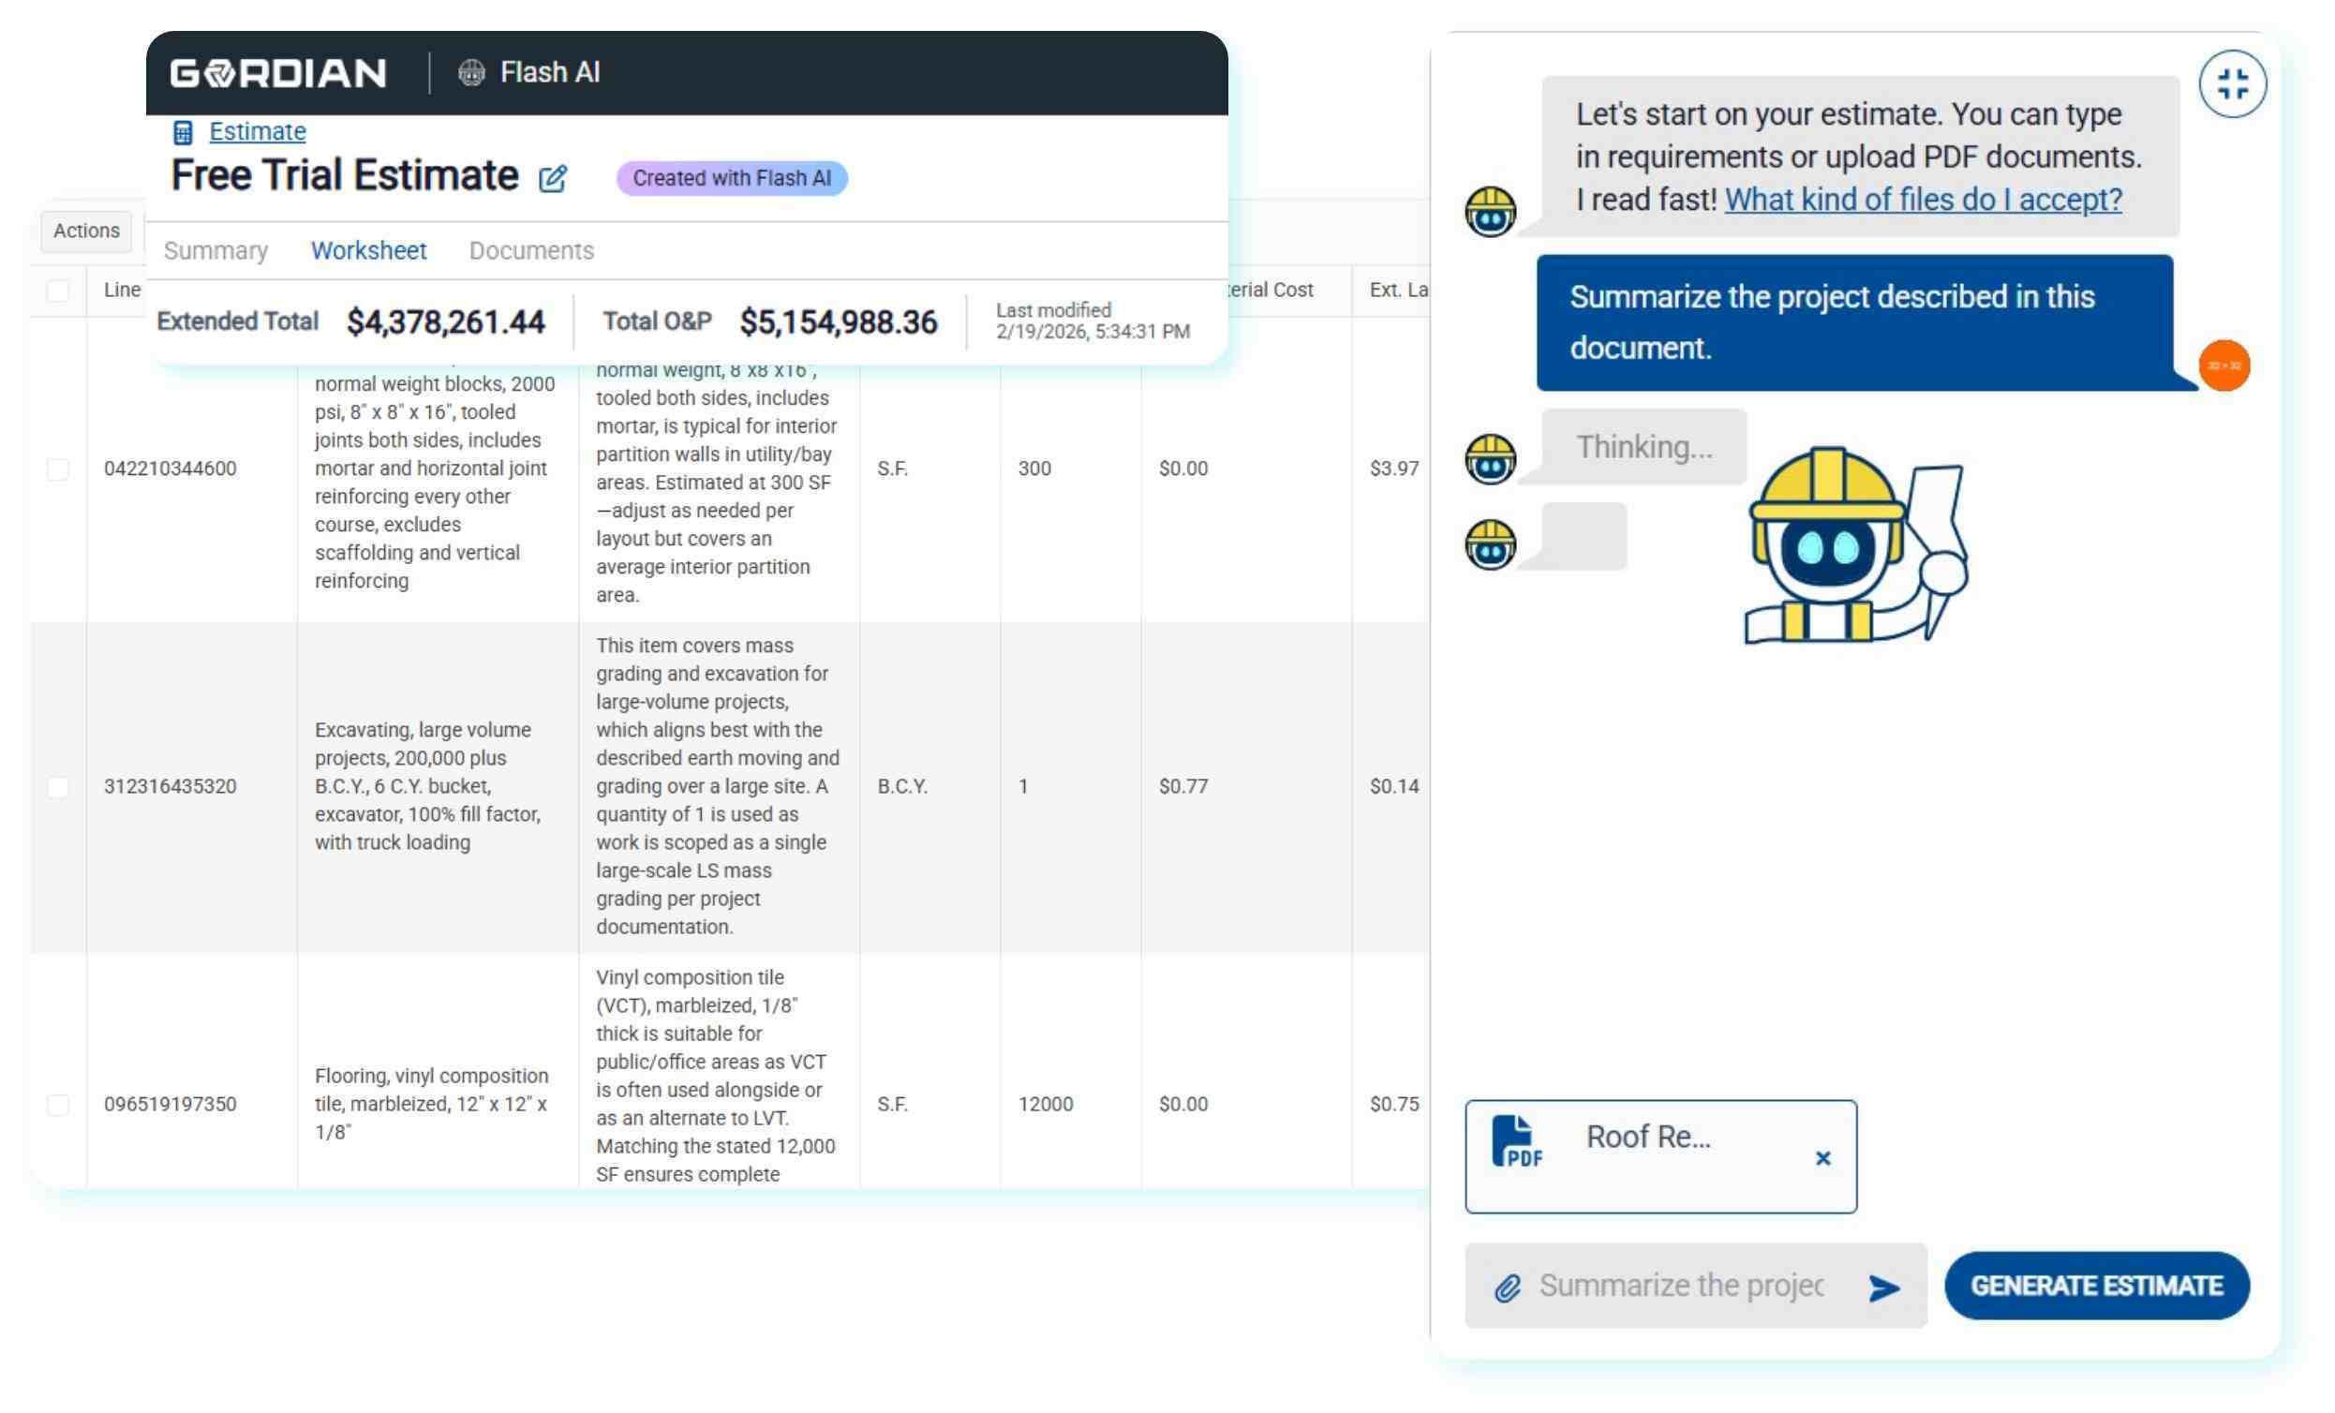Check the row 042210344600 checkbox
The width and height of the screenshot is (2335, 1413).
coord(58,469)
